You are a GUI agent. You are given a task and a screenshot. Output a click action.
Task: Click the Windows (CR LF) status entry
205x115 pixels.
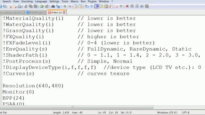167,112
